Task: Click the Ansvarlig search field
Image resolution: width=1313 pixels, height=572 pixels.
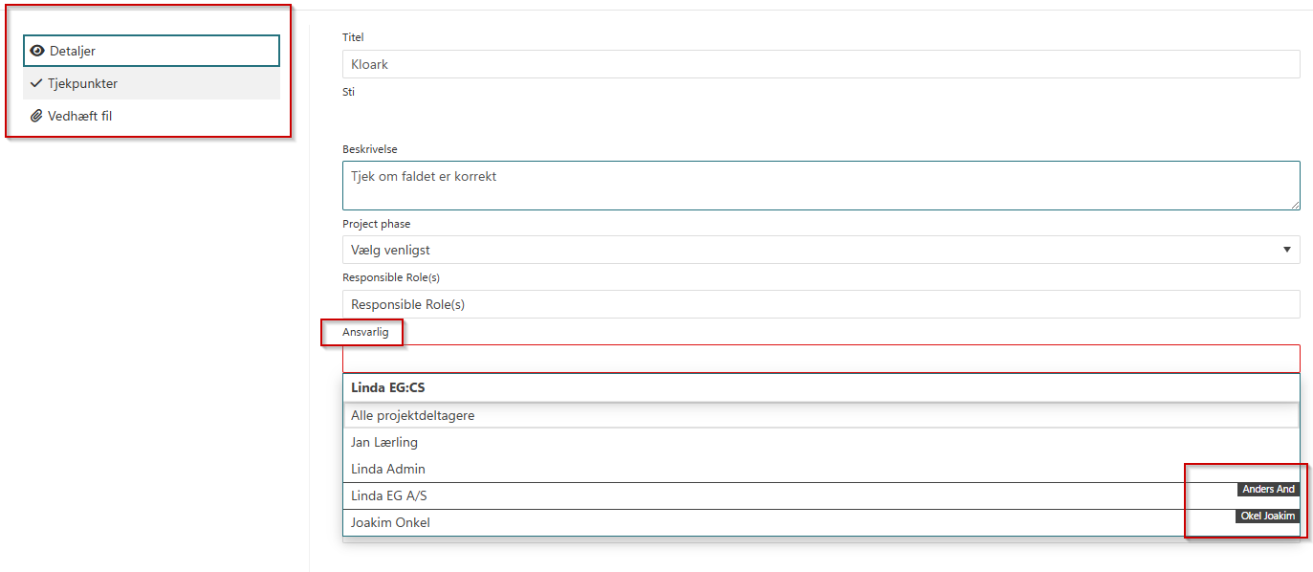Action: (x=821, y=359)
